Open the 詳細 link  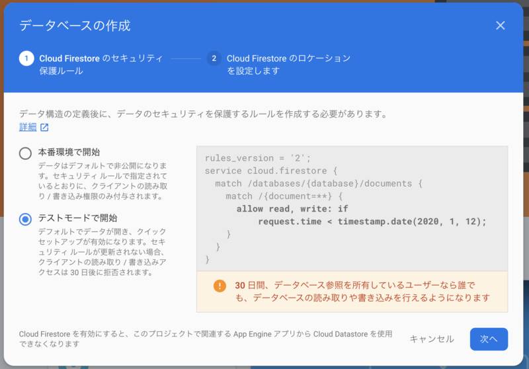tap(28, 127)
